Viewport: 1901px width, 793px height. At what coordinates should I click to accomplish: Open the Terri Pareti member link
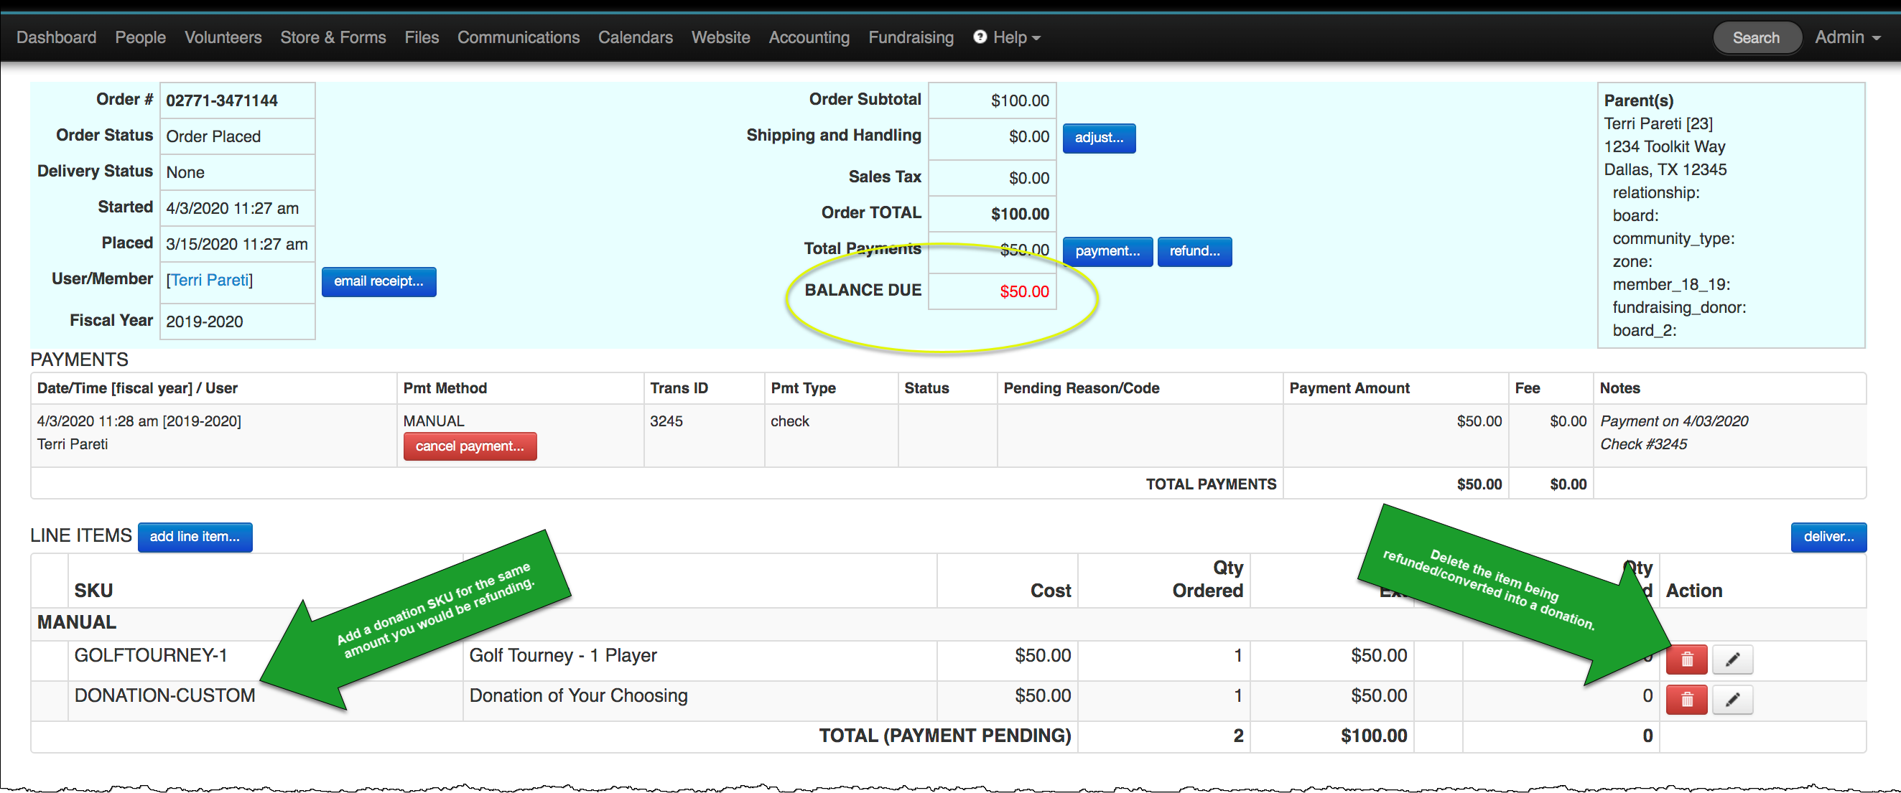point(210,281)
